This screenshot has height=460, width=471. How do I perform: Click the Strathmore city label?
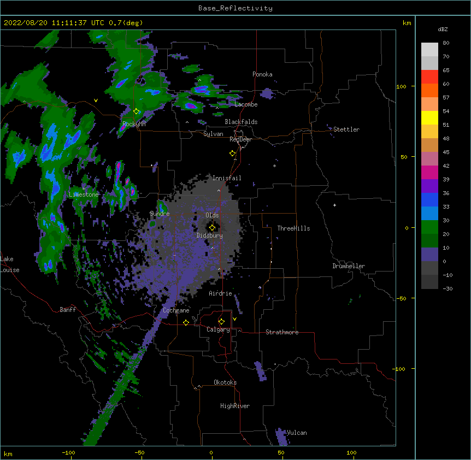(282, 332)
